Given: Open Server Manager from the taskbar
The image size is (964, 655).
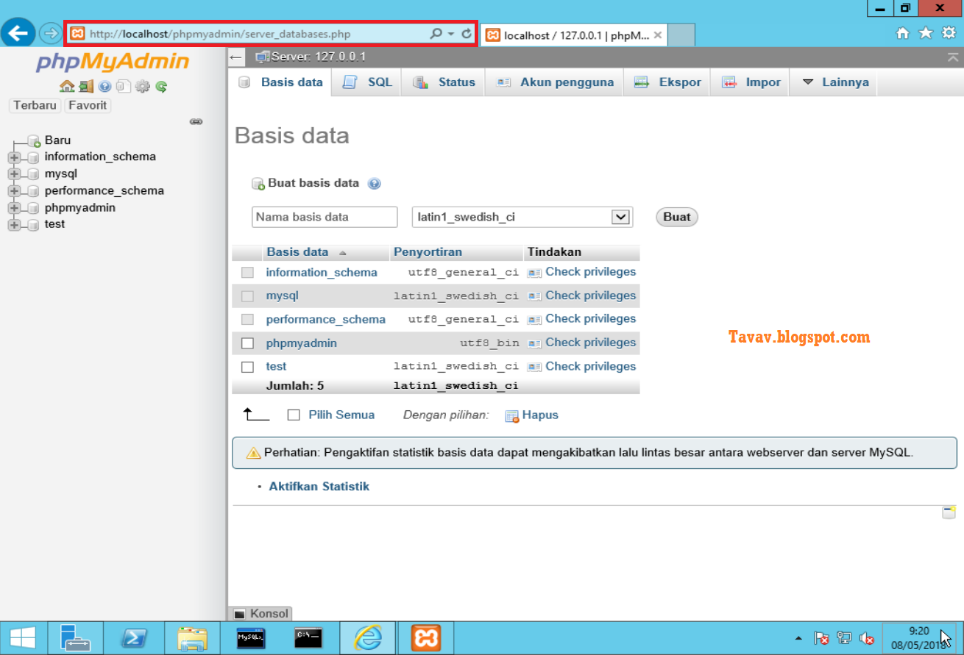Looking at the screenshot, I should [76, 638].
